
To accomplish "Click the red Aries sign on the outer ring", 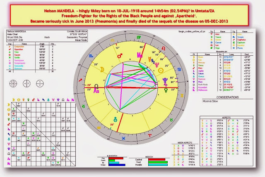I will pyautogui.click(x=150, y=135).
